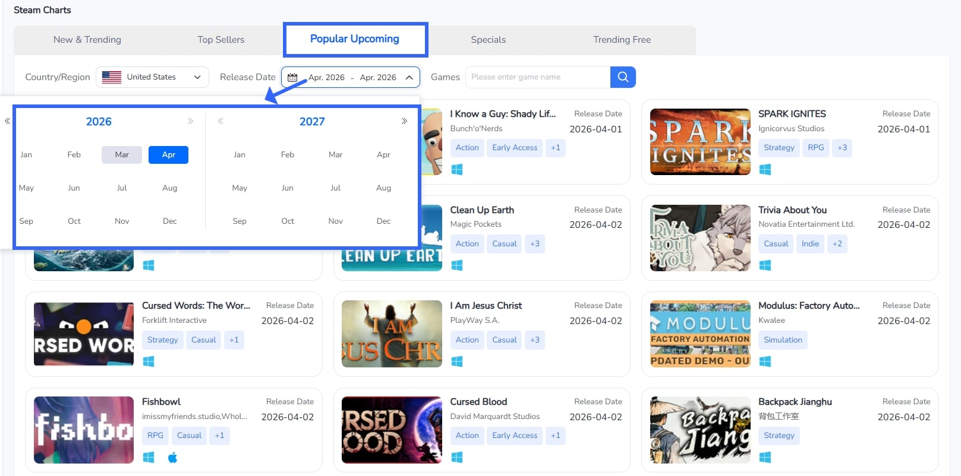961x476 pixels.
Task: Switch to the Top Sellers tab
Action: (x=220, y=40)
